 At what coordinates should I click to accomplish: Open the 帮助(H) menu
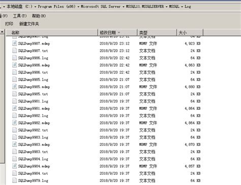39,16
